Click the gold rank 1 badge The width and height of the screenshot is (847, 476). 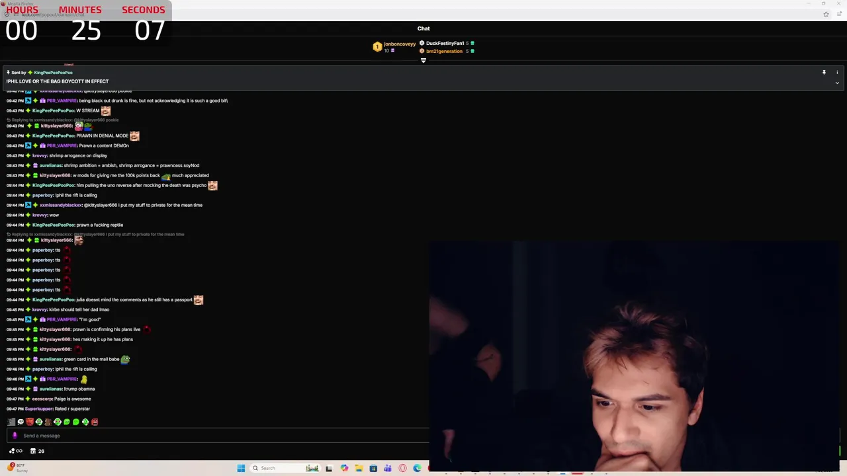click(377, 47)
